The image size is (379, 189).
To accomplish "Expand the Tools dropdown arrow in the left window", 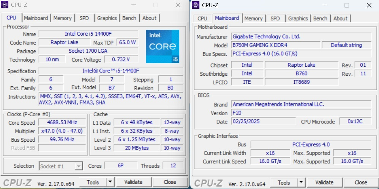I will tap(110, 182).
